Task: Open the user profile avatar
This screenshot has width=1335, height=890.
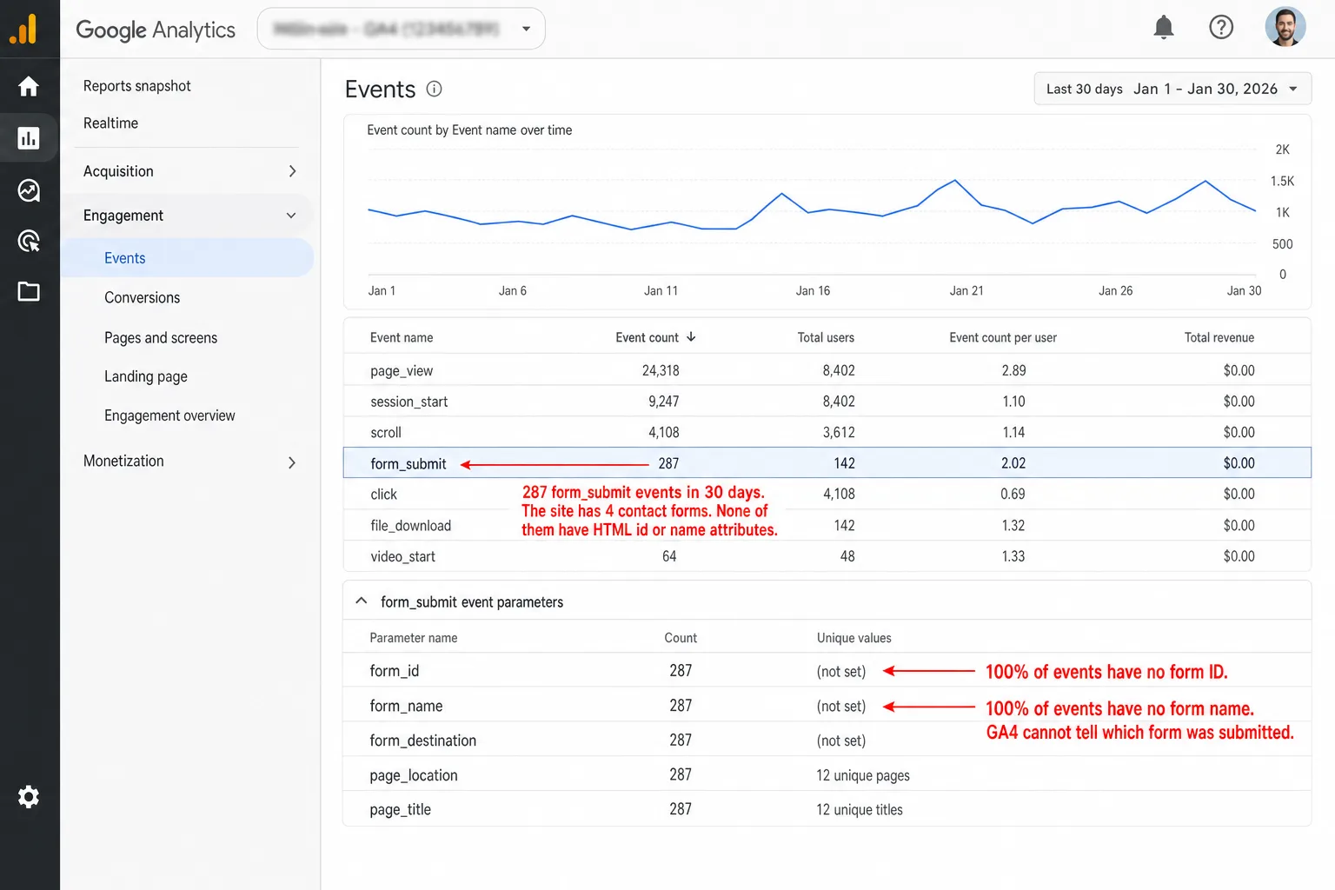Action: [1285, 27]
